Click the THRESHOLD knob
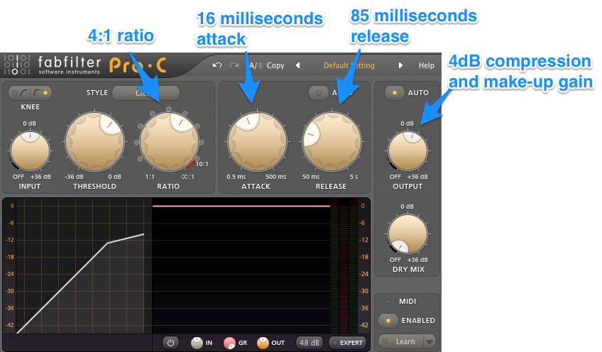This screenshot has width=602, height=352. coord(95,141)
